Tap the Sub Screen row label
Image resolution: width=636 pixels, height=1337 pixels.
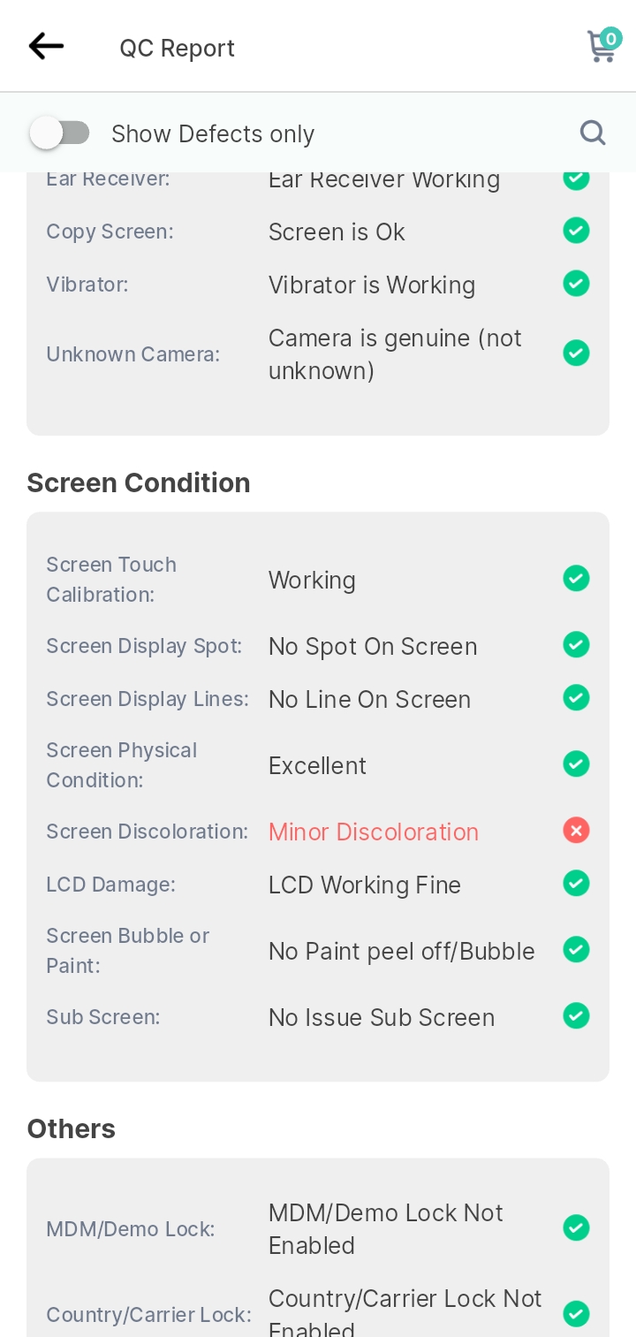coord(103,1017)
